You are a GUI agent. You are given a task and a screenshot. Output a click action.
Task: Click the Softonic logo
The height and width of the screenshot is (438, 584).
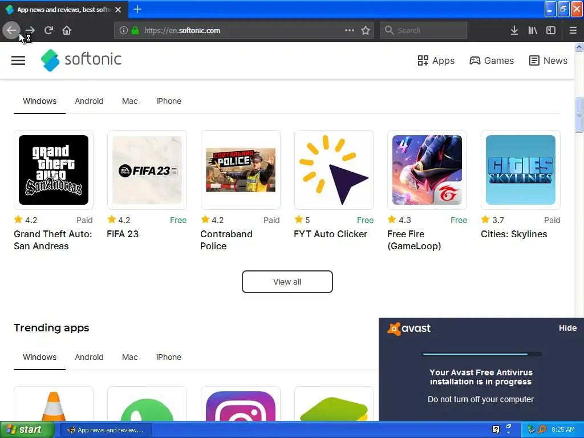pyautogui.click(x=81, y=59)
